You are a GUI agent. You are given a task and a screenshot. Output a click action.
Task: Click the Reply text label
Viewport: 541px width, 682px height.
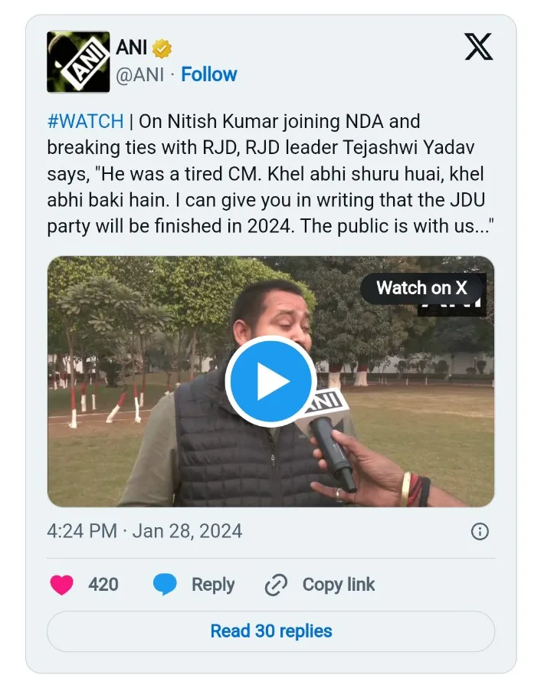(x=212, y=585)
